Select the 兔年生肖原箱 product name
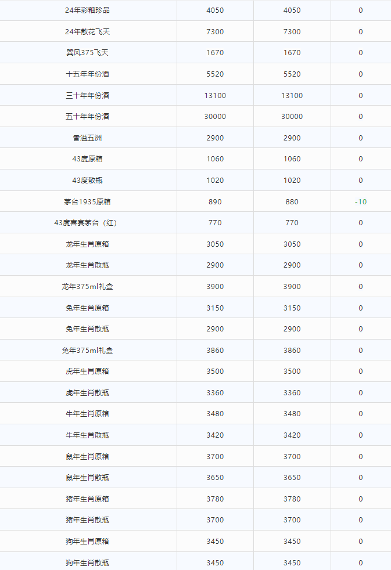 coord(87,308)
